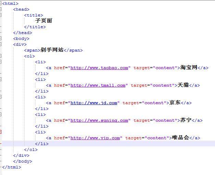Click the anchor text 京东
The image size is (215, 175).
tap(175, 102)
